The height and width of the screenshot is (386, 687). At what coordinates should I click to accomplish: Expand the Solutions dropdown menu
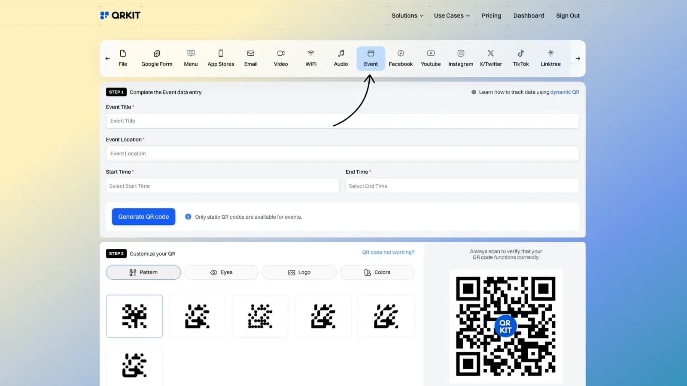(x=407, y=15)
